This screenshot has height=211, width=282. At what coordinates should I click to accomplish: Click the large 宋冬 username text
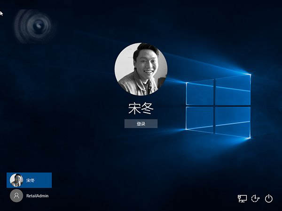(141, 109)
